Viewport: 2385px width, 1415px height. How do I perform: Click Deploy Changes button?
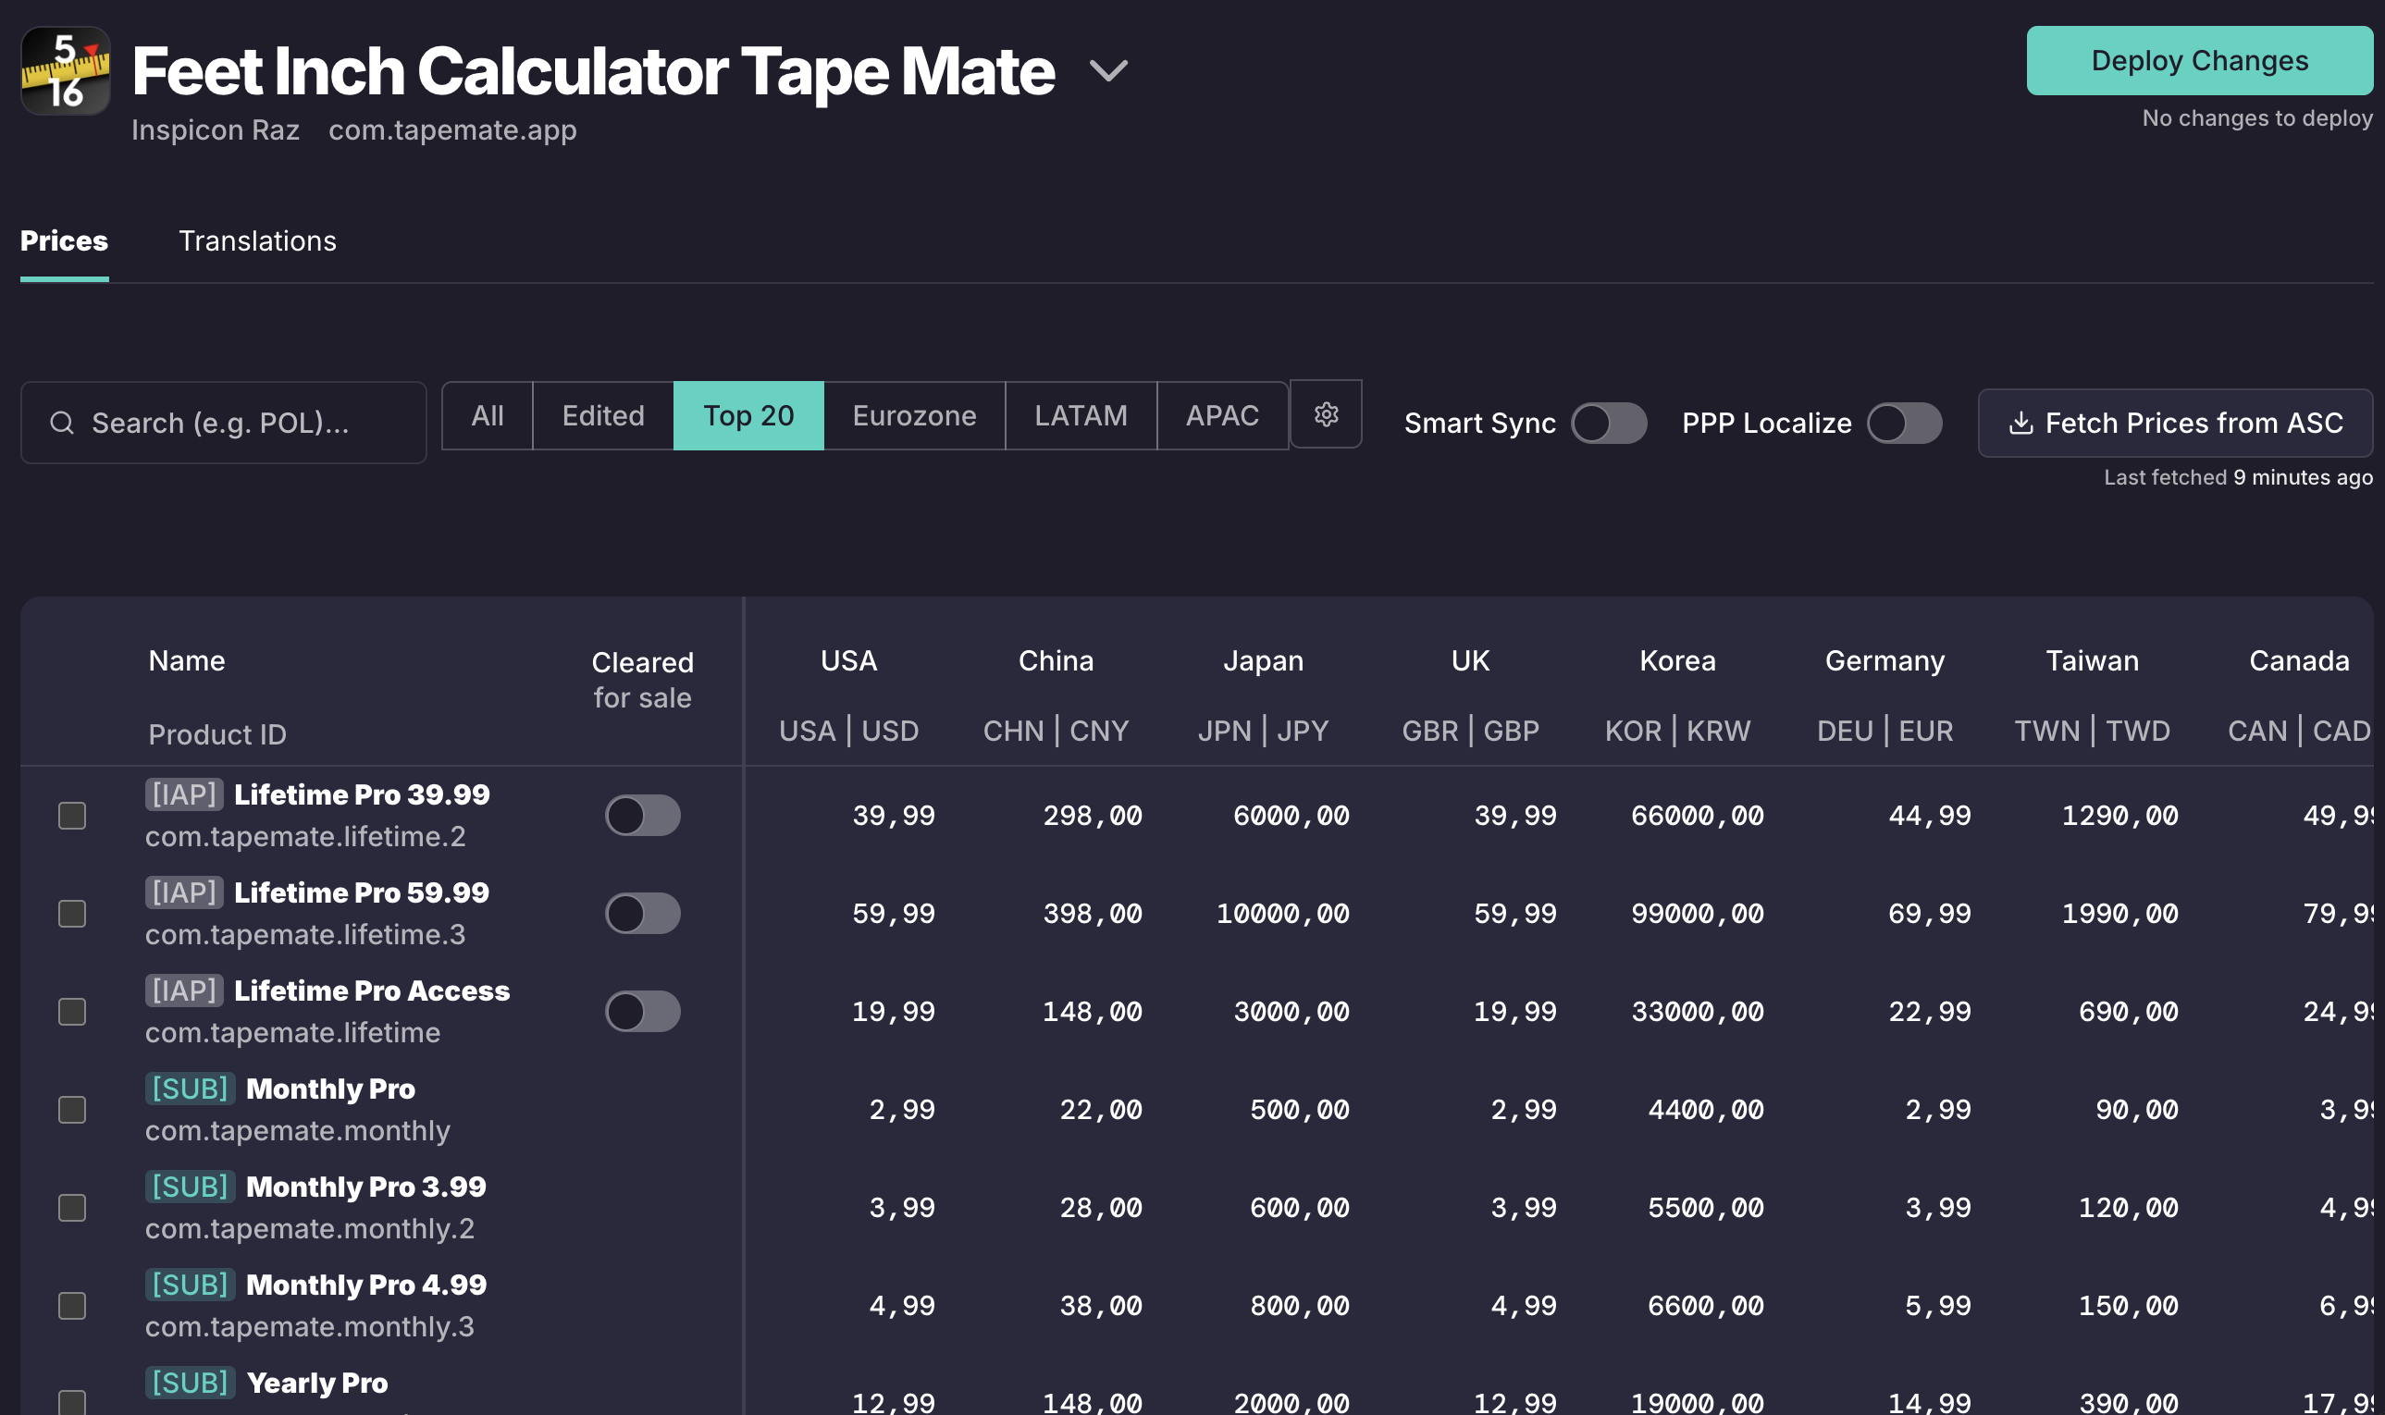(x=2199, y=60)
